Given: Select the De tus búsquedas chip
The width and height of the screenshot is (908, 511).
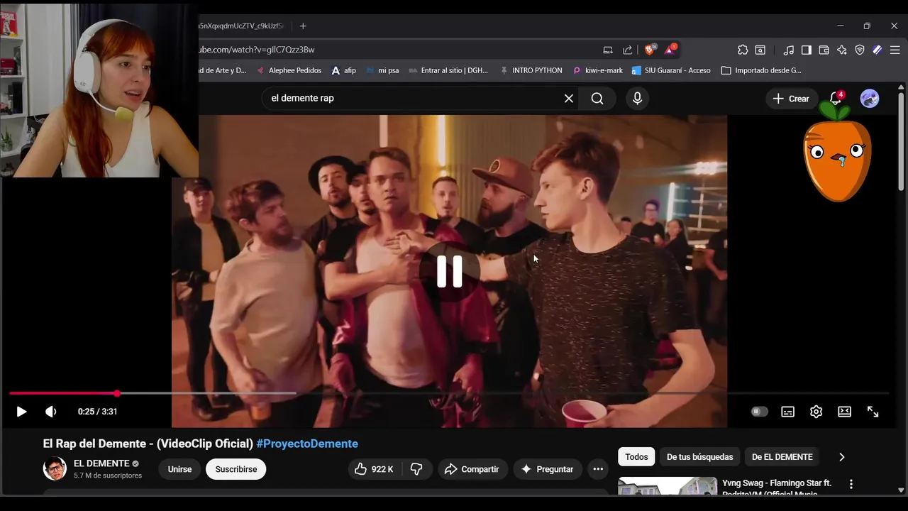Looking at the screenshot, I should (x=700, y=457).
